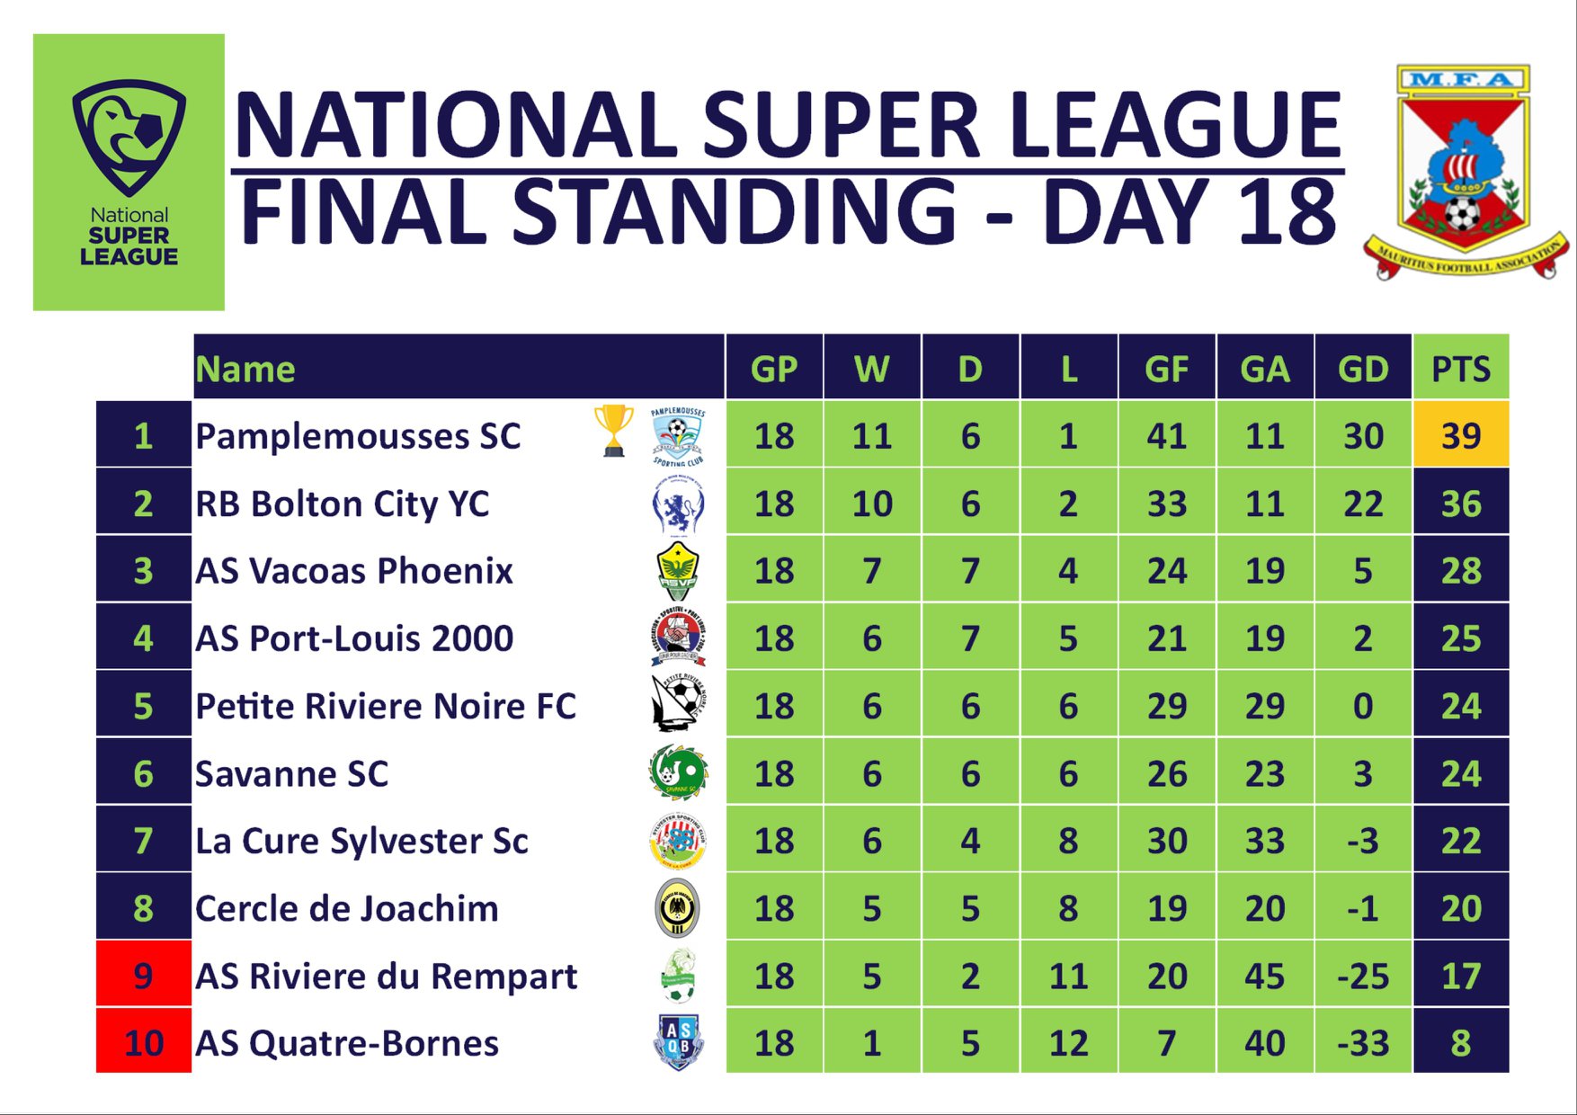1577x1115 pixels.
Task: Click the AS Quatre-Bornes team name
Action: (x=347, y=1043)
